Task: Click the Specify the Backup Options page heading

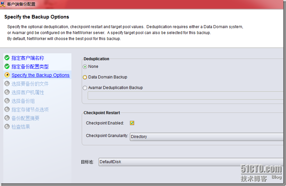Action: (x=37, y=17)
